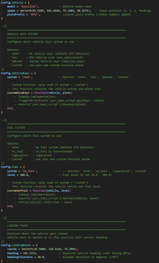Click Config.VehicleKeys table declaration
Screen dimensions: 159x263
[x=18, y=73]
